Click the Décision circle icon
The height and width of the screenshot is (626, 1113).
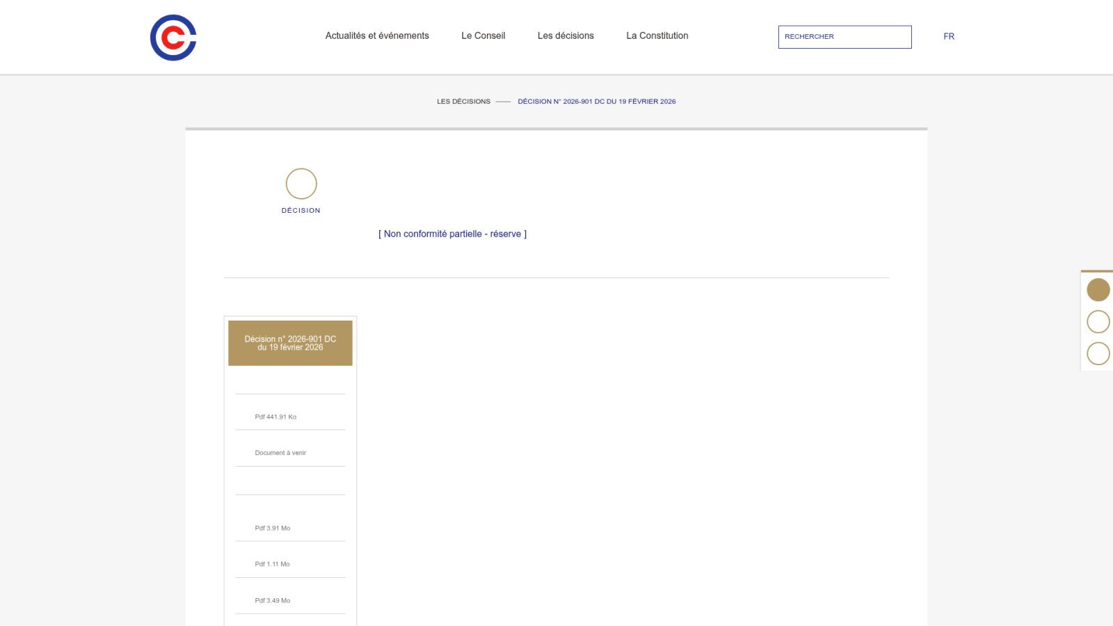(x=301, y=184)
